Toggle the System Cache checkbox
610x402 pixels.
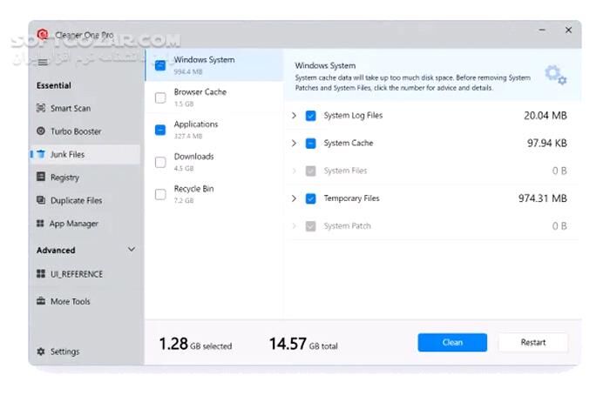point(310,144)
